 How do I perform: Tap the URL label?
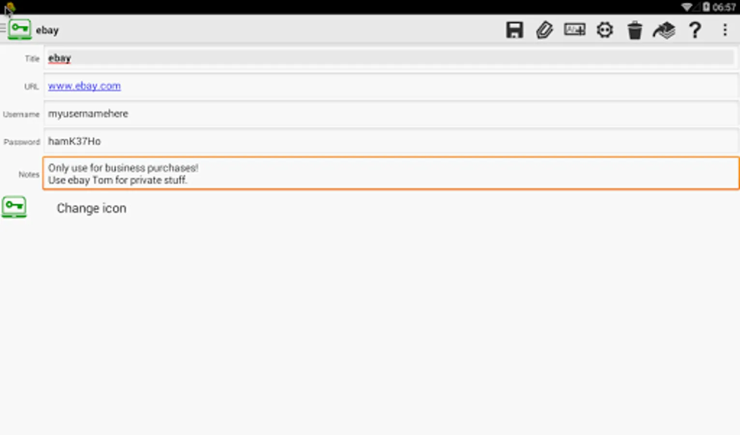pyautogui.click(x=31, y=87)
